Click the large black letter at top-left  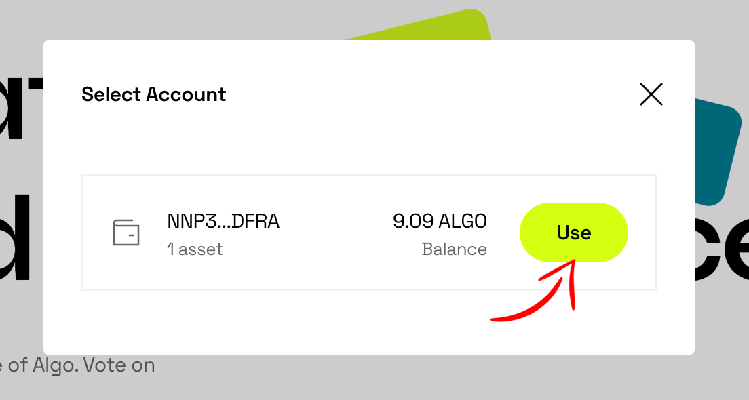(x=20, y=102)
